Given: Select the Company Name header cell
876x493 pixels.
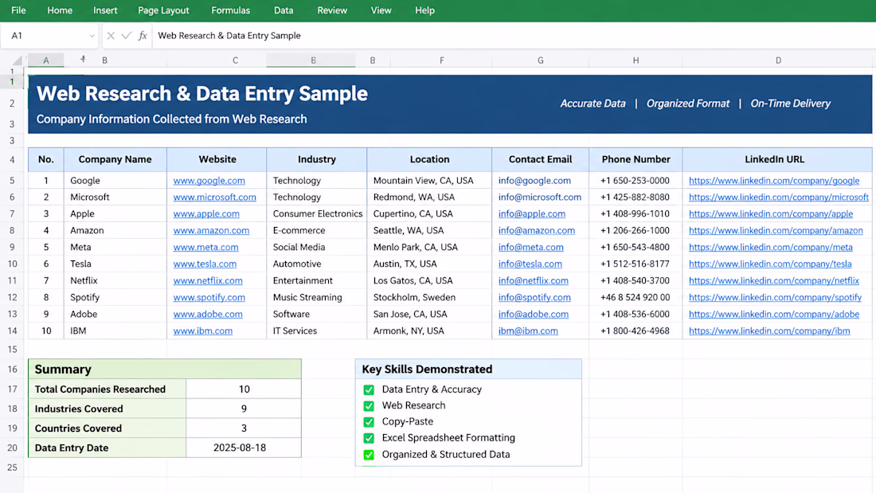Looking at the screenshot, I should 115,159.
